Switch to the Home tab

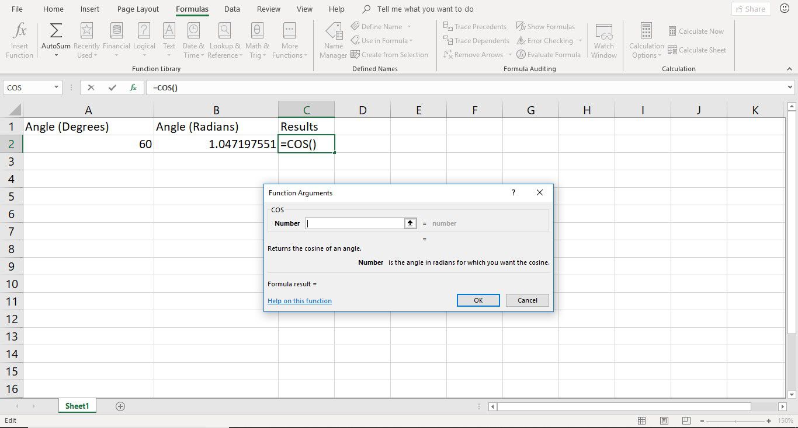pos(53,9)
